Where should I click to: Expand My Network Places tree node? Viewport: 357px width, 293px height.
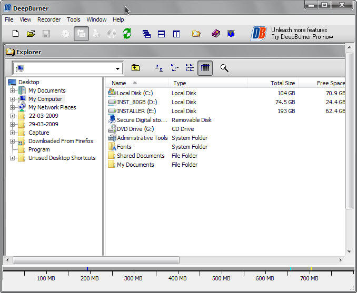(x=12, y=108)
